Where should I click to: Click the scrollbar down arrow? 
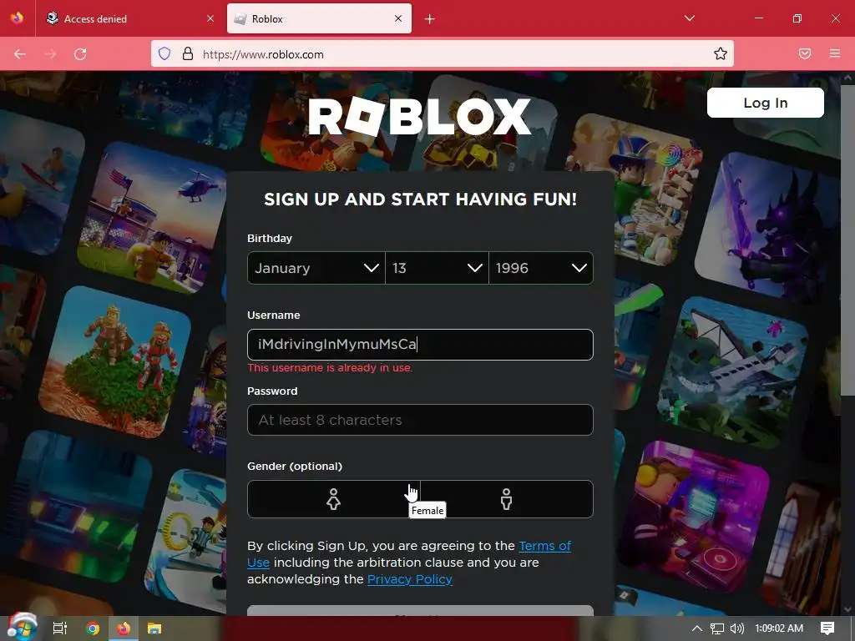847,609
